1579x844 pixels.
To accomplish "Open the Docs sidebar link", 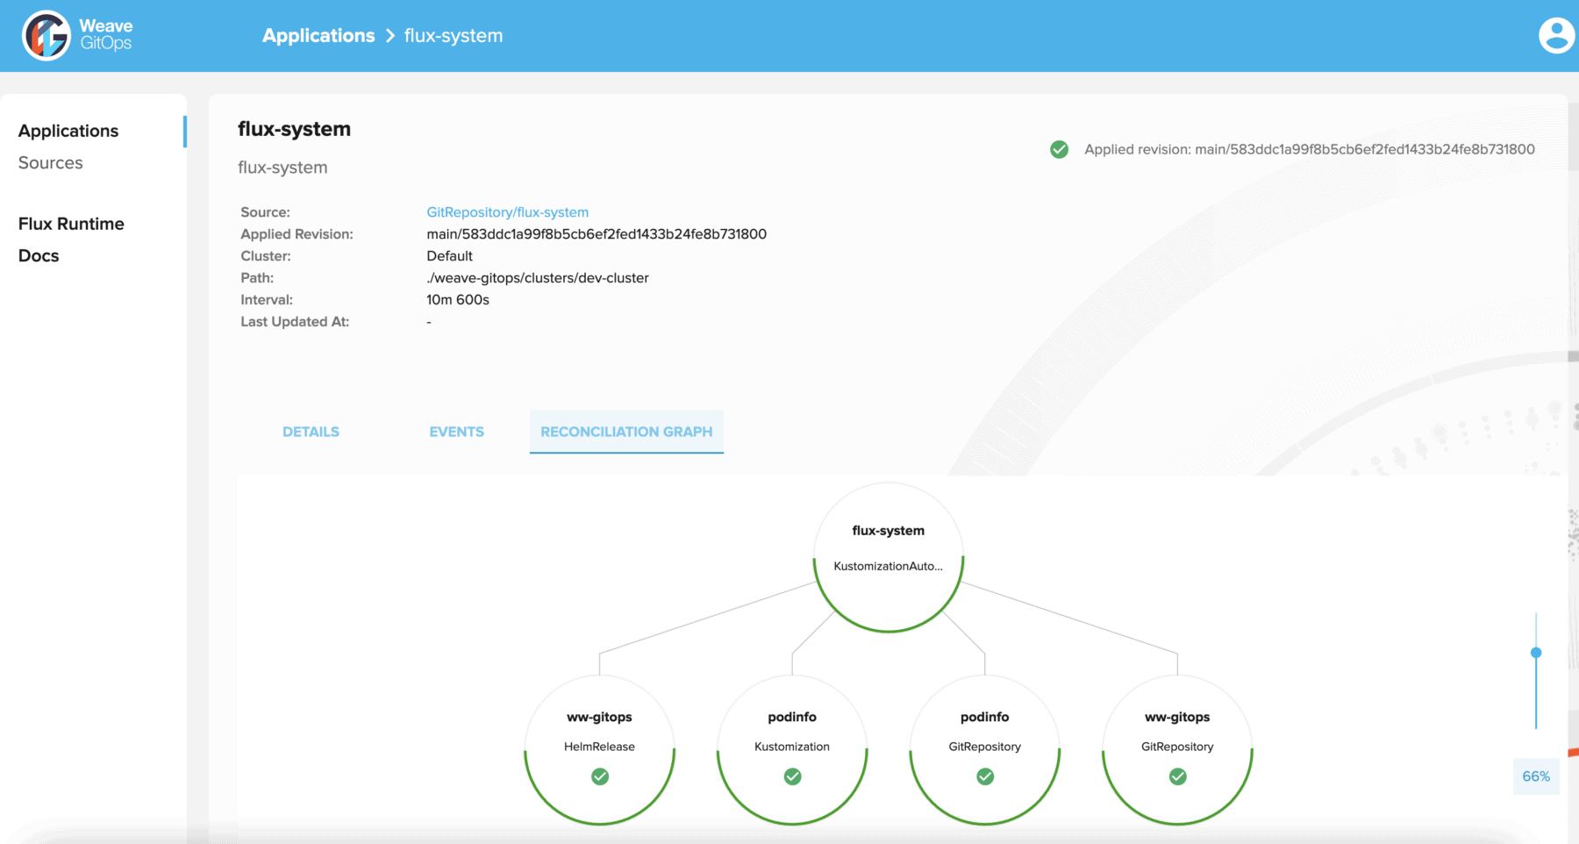I will pyautogui.click(x=38, y=255).
